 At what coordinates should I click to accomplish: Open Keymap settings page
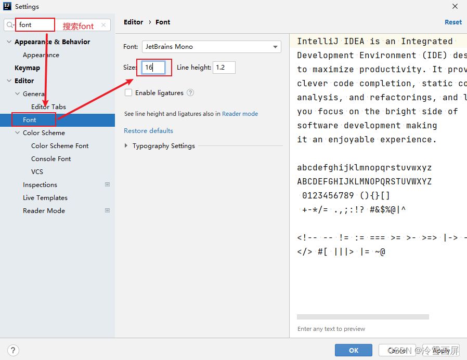click(27, 68)
